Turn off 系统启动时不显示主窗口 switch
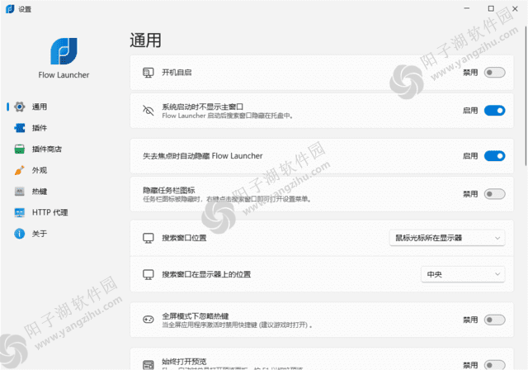This screenshot has height=370, width=528. (495, 111)
